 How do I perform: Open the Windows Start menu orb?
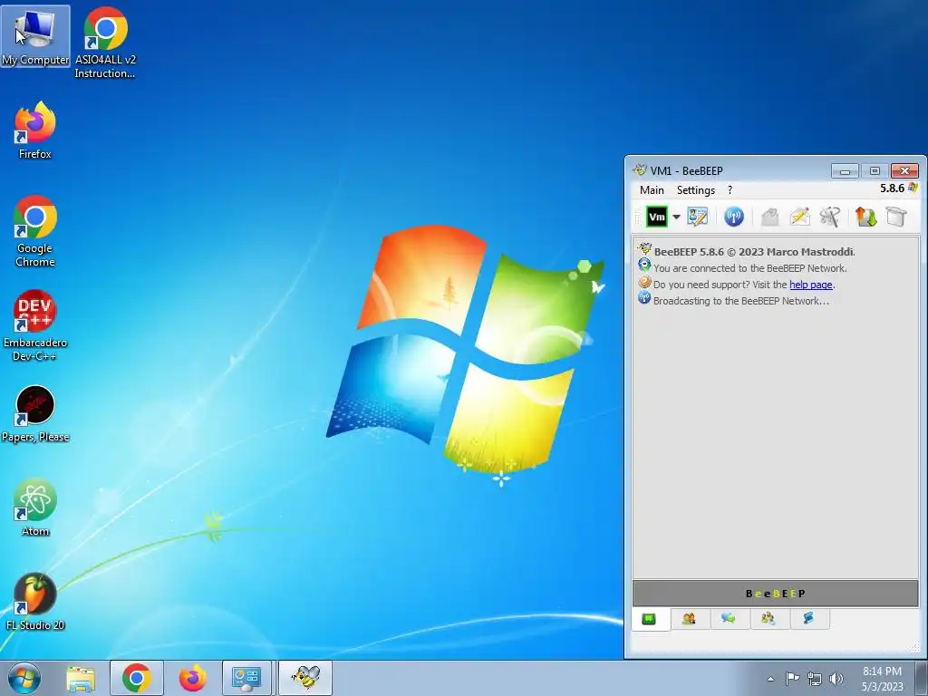click(x=24, y=678)
